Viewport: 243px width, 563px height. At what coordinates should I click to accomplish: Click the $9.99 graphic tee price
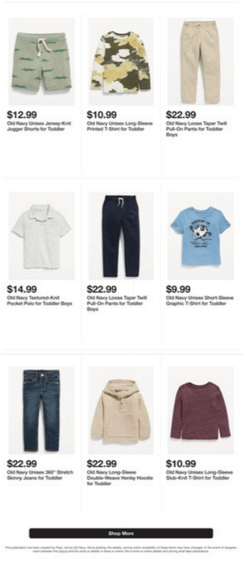point(178,289)
